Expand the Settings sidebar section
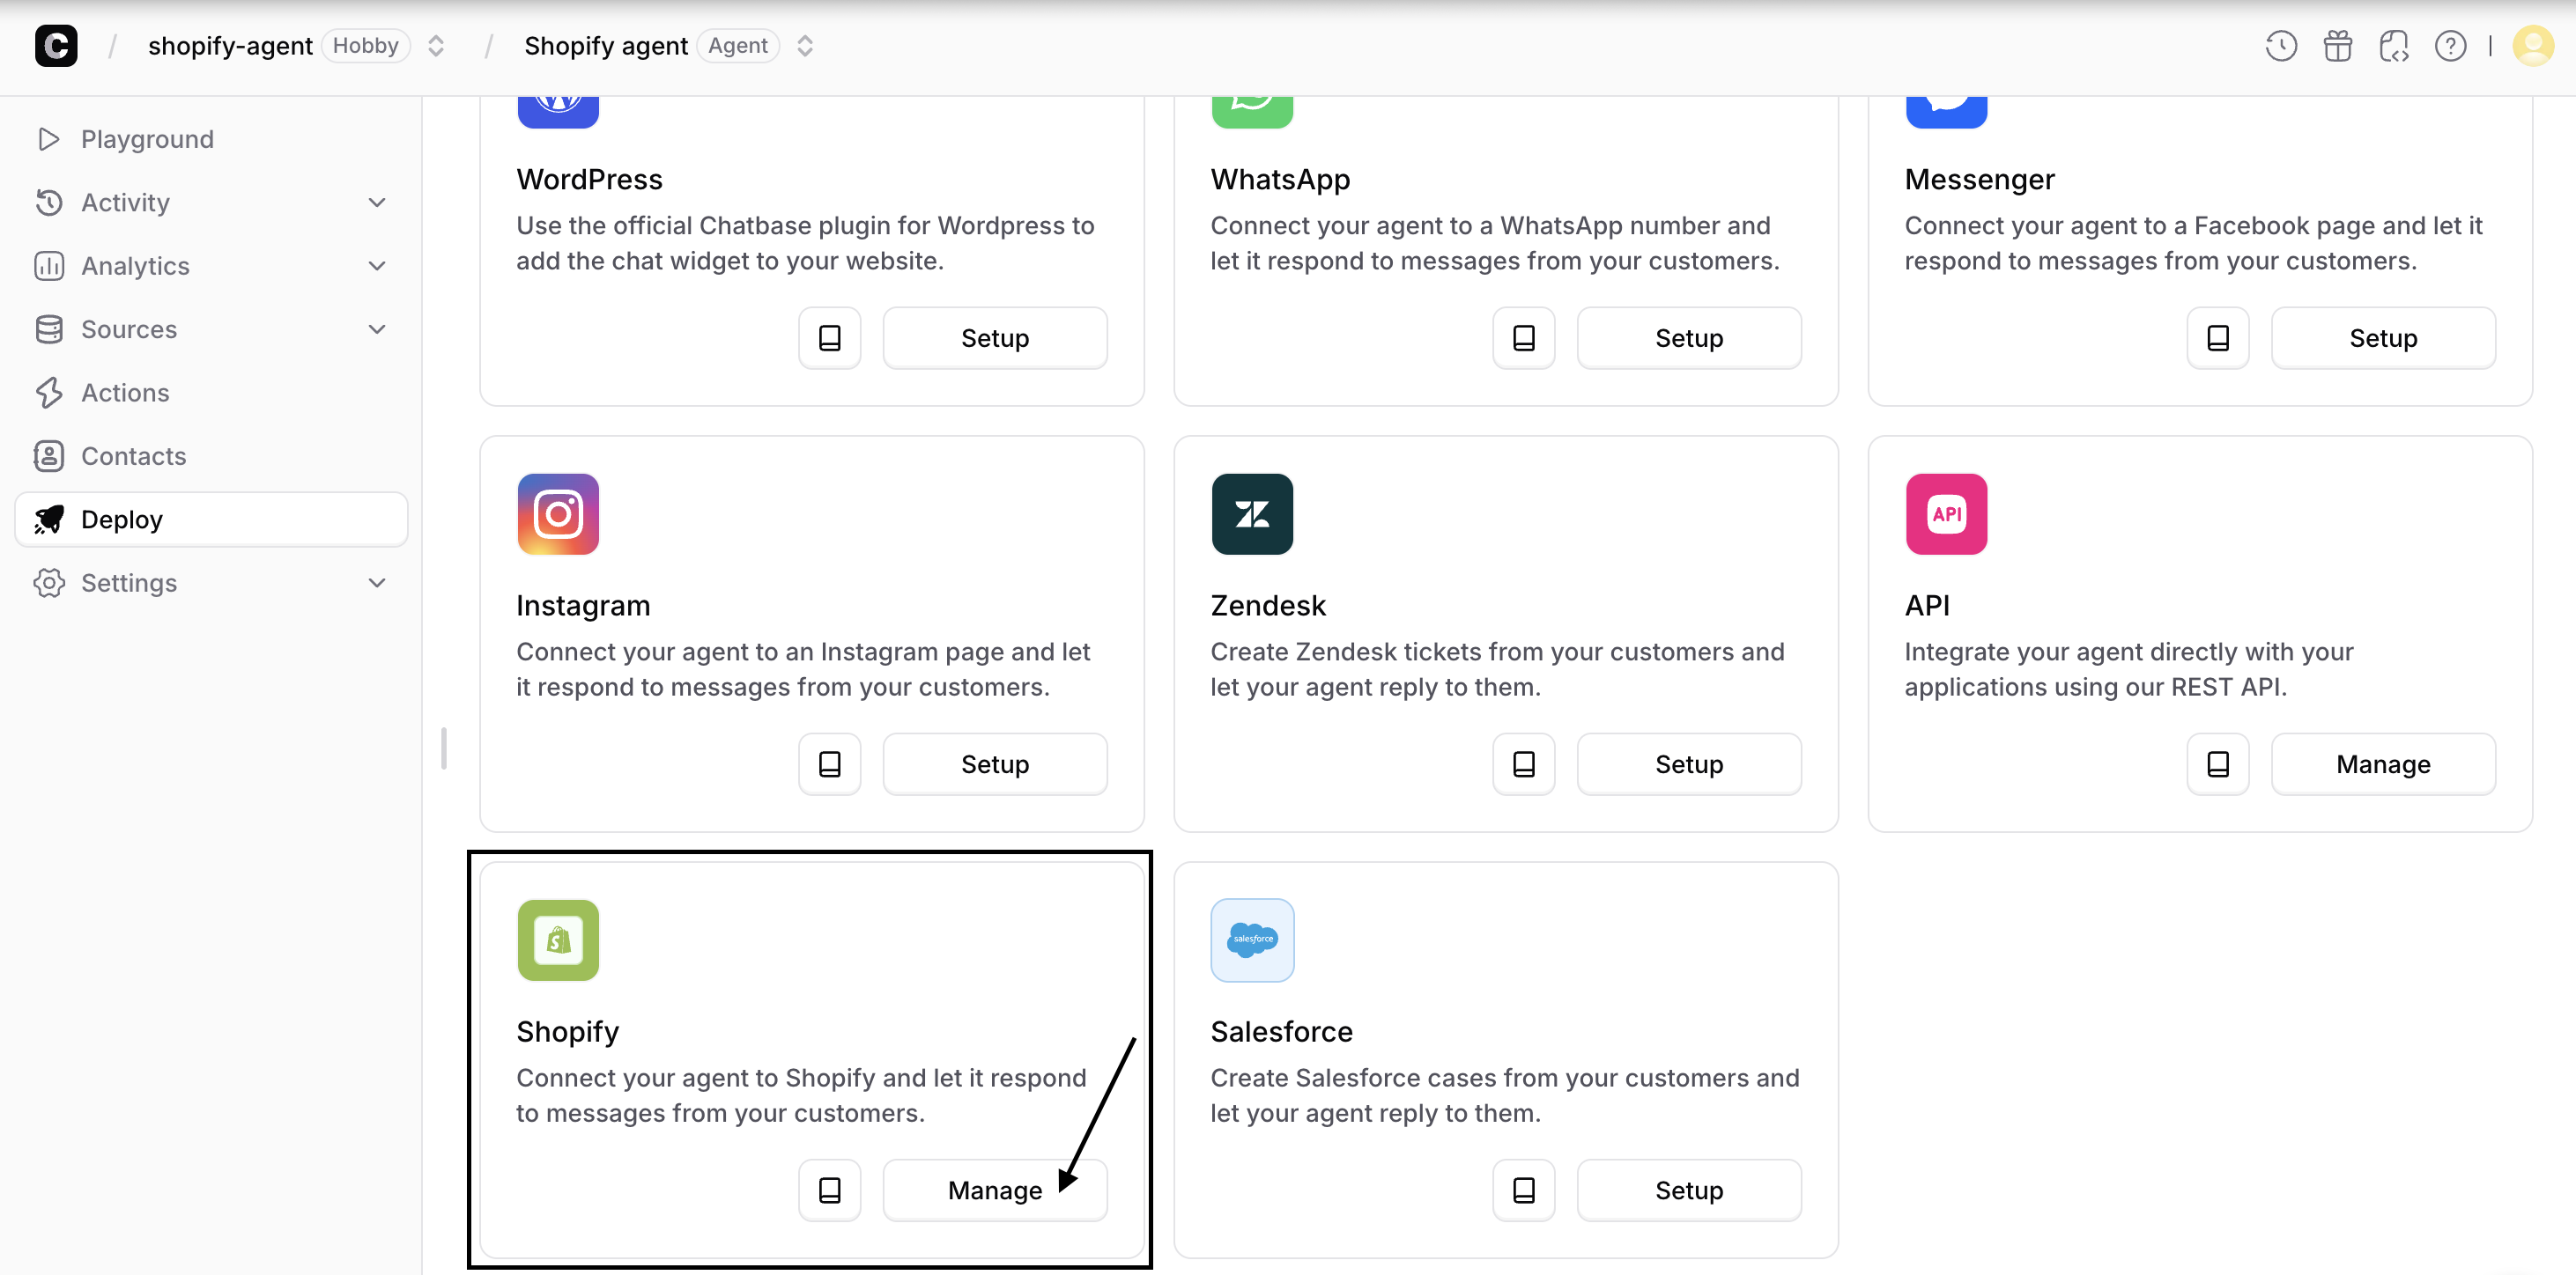The image size is (2576, 1275). (x=376, y=583)
